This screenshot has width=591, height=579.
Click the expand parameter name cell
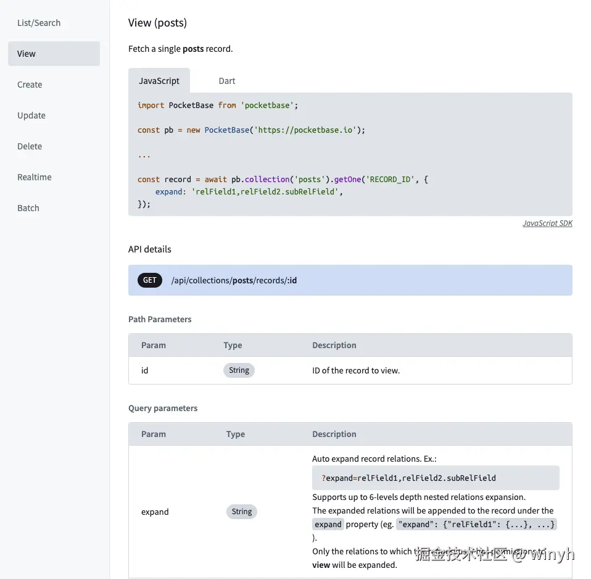[155, 512]
